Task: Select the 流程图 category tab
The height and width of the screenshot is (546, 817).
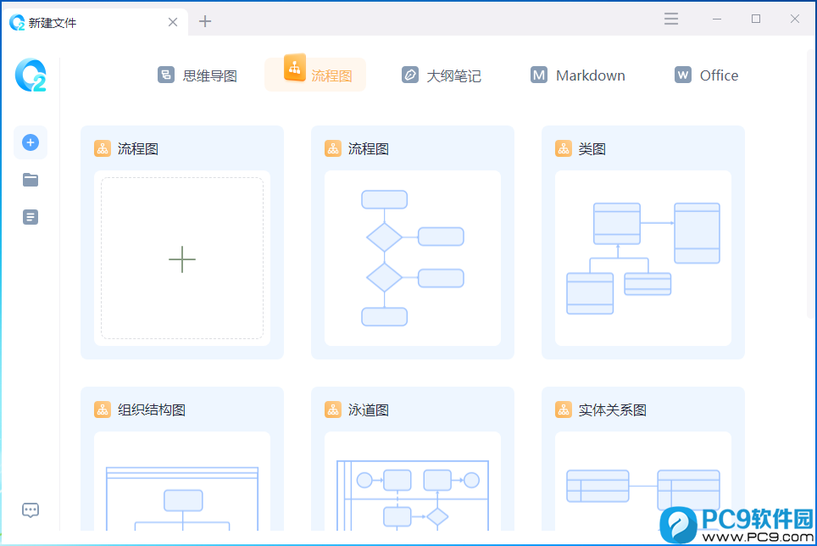Action: click(315, 75)
